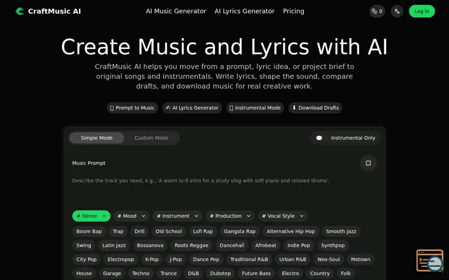The image size is (449, 280).
Task: Select the Latin Jazz genre tag
Action: pyautogui.click(x=114, y=245)
